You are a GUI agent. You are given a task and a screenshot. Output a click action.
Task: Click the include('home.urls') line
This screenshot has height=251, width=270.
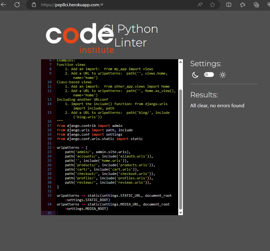97,161
